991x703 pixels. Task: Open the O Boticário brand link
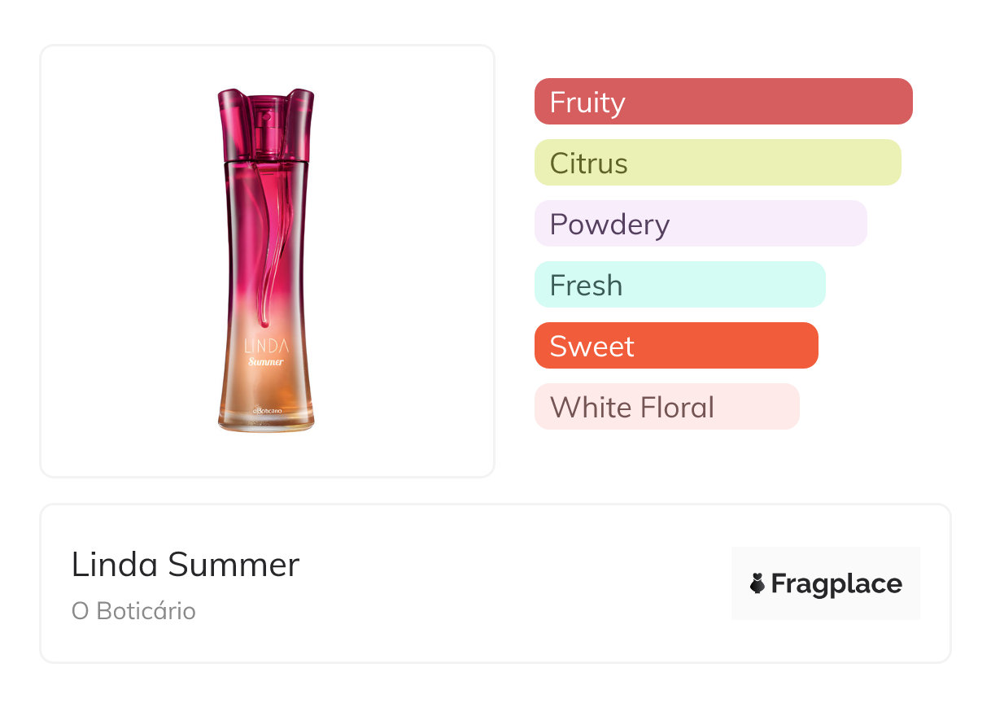133,611
